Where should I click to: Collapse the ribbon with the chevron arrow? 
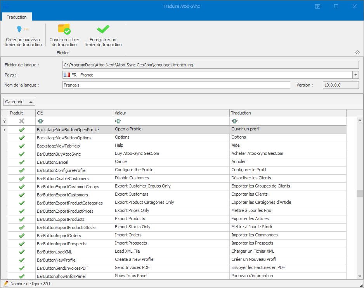357,52
